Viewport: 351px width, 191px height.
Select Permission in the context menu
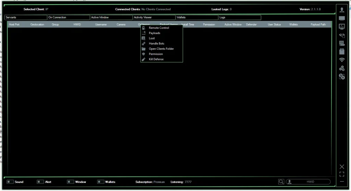(156, 54)
